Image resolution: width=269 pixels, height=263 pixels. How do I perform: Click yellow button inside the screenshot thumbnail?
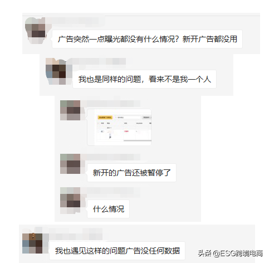[105, 118]
